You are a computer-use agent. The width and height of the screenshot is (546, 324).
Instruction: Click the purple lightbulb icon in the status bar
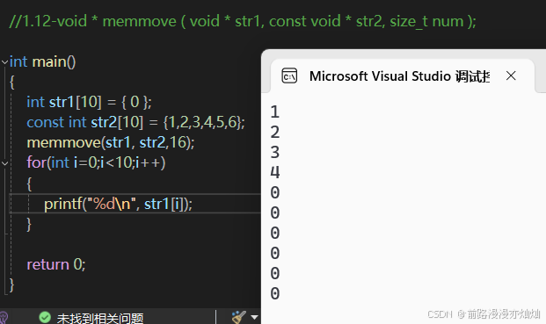coord(4,318)
